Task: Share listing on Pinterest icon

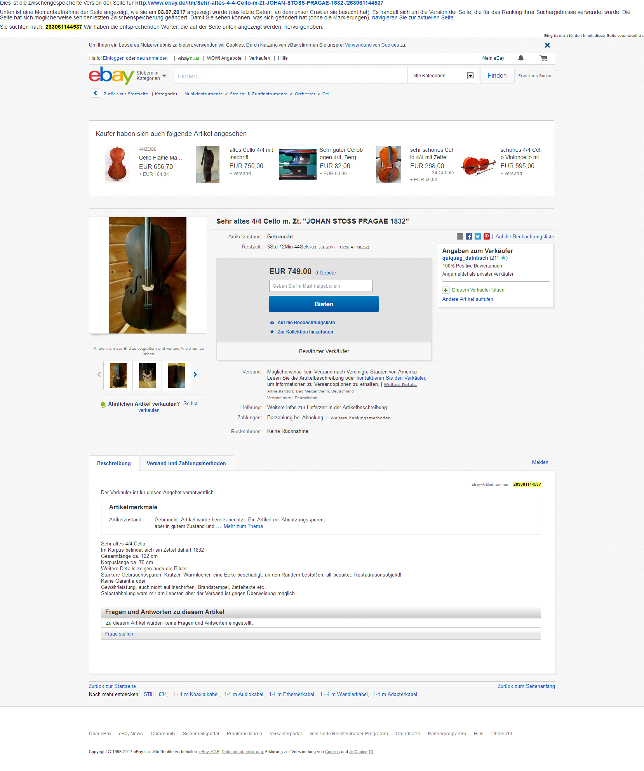Action: (x=487, y=237)
